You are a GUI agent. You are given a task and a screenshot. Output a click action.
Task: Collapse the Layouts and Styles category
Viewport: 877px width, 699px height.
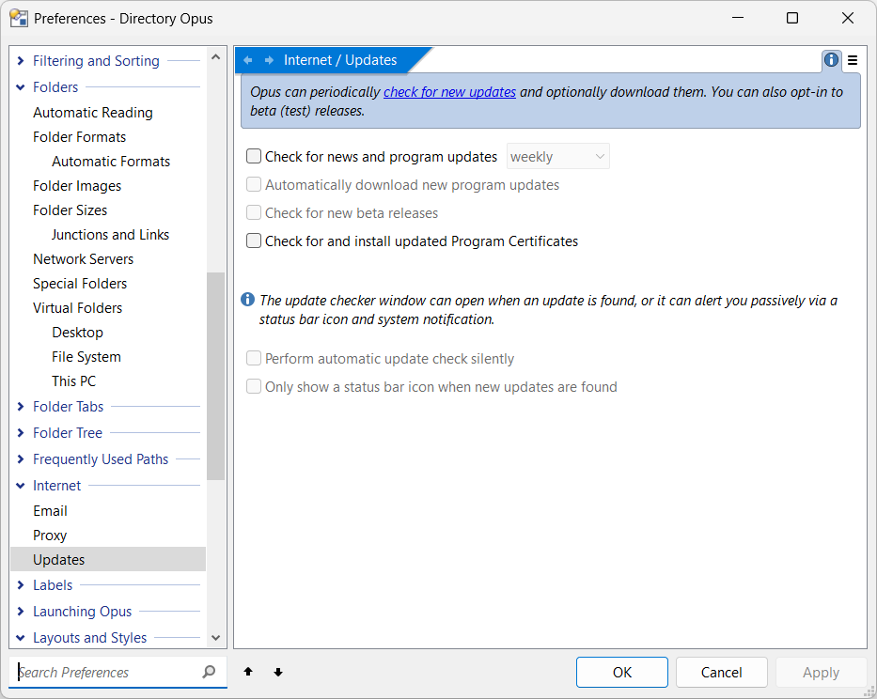coord(21,638)
